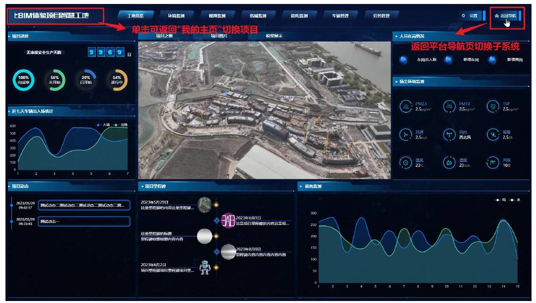Open 设置 settings button
This screenshot has height=303, width=536.
469,16
